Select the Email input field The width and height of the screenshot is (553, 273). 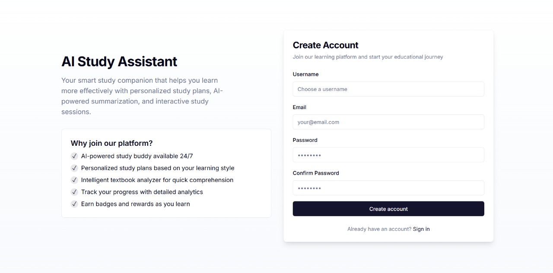coord(388,122)
